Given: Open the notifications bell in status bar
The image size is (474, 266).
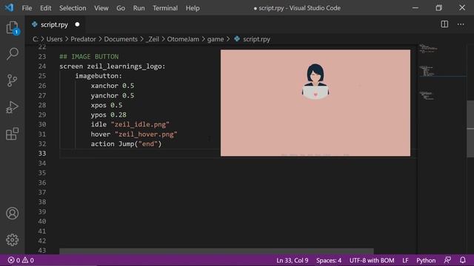Looking at the screenshot, I should pyautogui.click(x=463, y=260).
